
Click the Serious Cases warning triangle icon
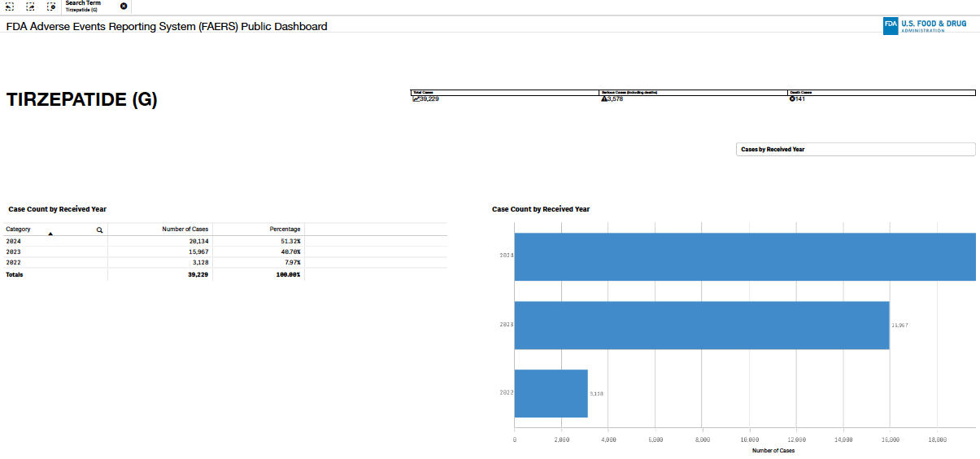[x=603, y=98]
